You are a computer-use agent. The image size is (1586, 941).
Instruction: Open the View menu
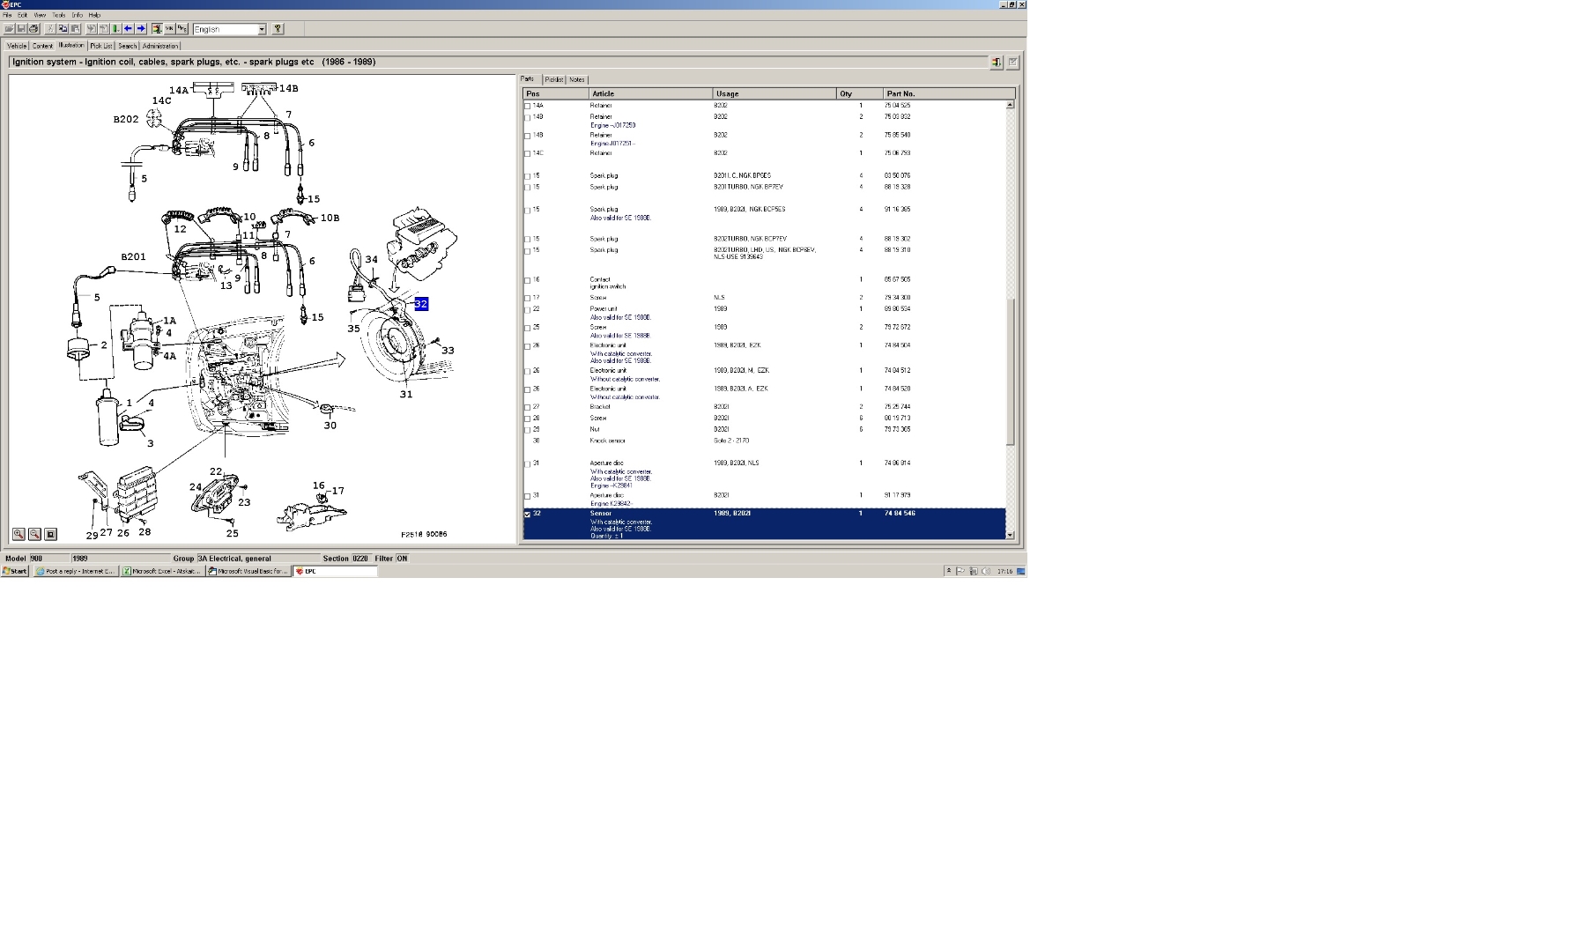click(40, 15)
